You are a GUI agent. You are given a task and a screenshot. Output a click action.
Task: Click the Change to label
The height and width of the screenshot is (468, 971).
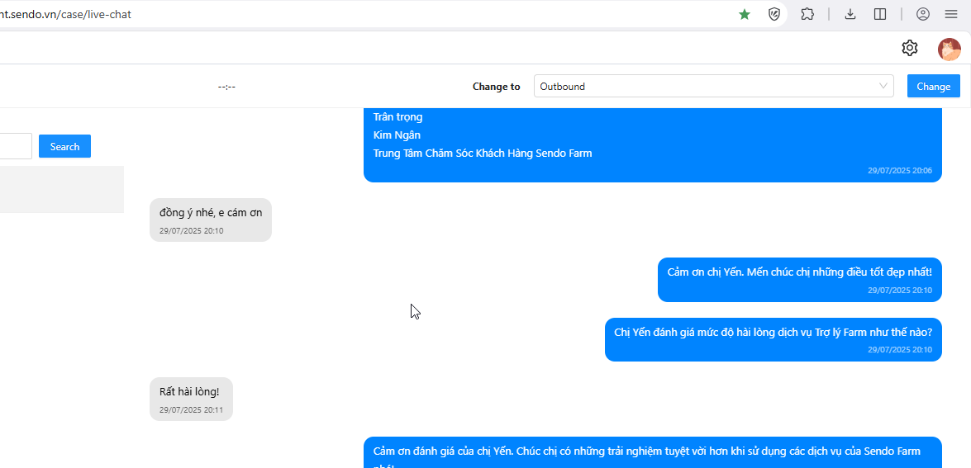[x=496, y=87]
